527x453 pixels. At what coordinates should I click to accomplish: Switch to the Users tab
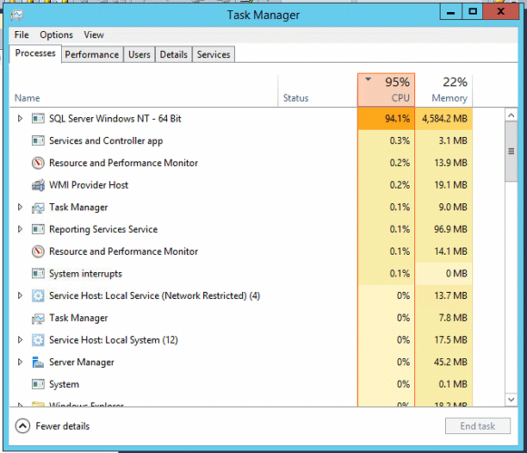click(x=139, y=54)
